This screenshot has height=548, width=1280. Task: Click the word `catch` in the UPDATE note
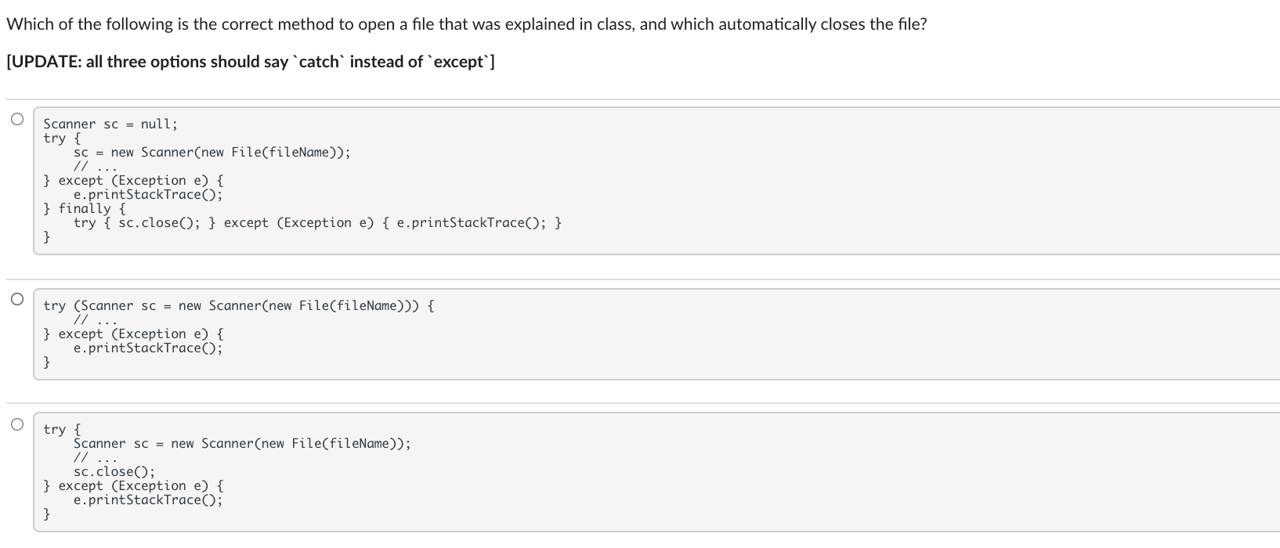(319, 62)
